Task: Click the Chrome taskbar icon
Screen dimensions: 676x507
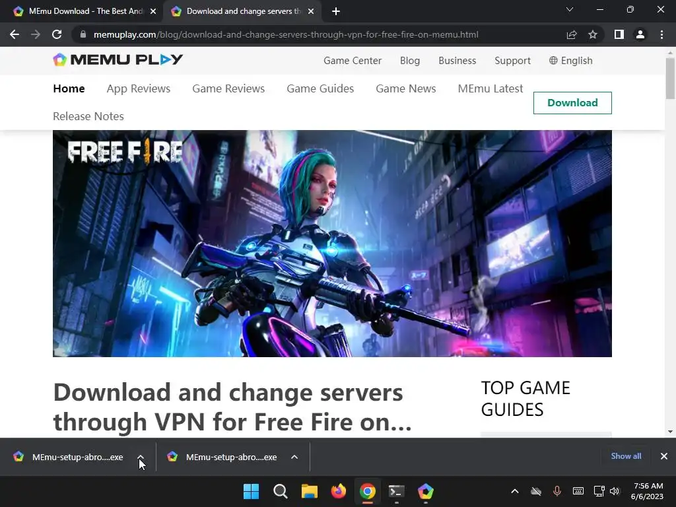Action: click(x=367, y=491)
